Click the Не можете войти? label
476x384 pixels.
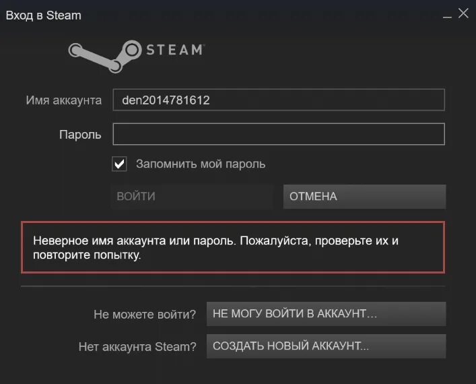[145, 315]
